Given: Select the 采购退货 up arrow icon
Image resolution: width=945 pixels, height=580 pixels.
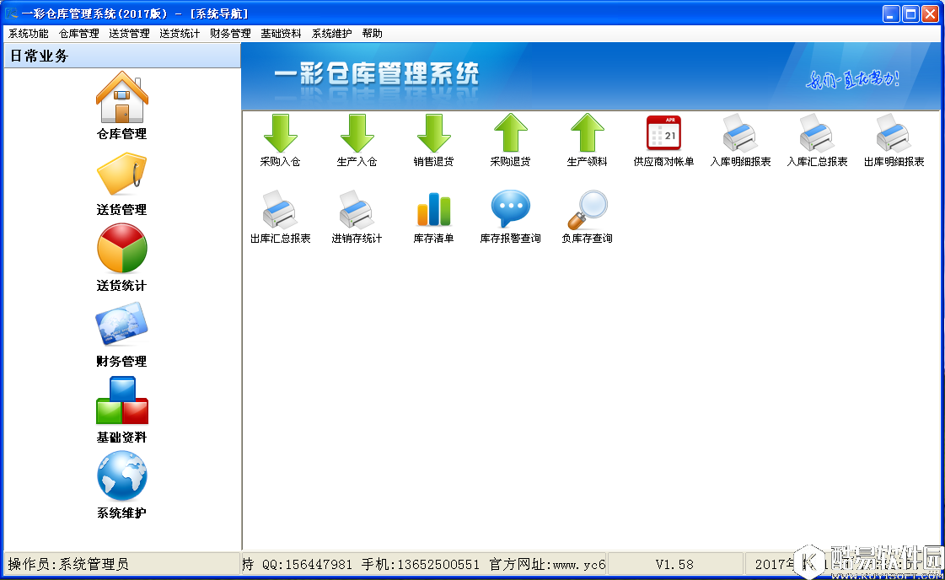Looking at the screenshot, I should (x=510, y=134).
